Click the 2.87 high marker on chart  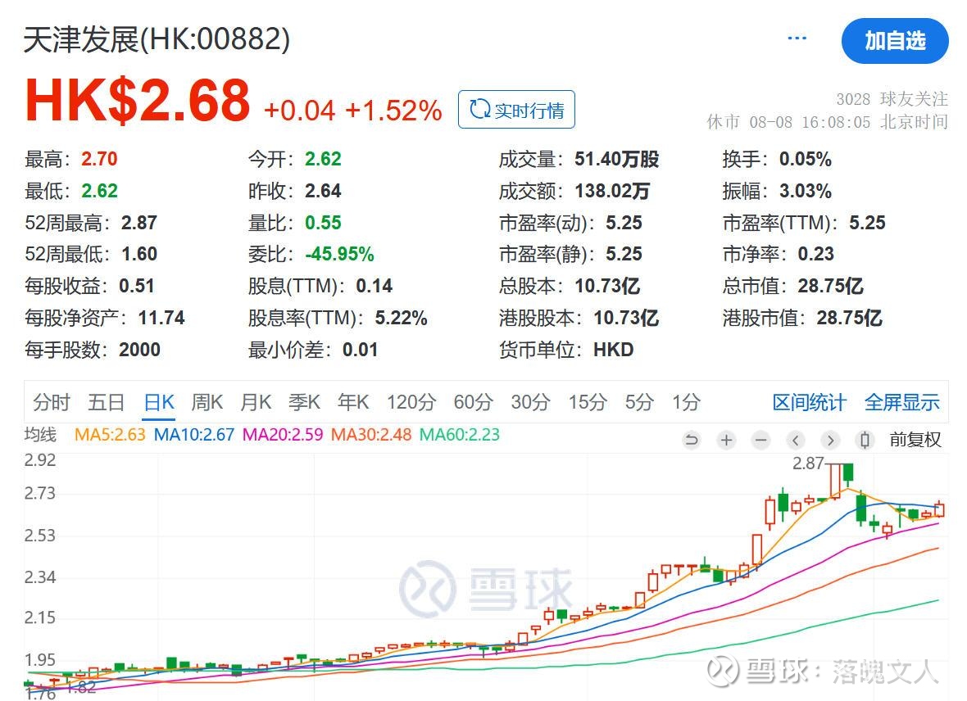point(808,464)
